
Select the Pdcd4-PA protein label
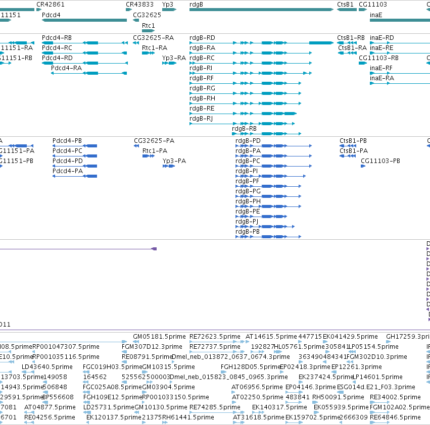[68, 171]
